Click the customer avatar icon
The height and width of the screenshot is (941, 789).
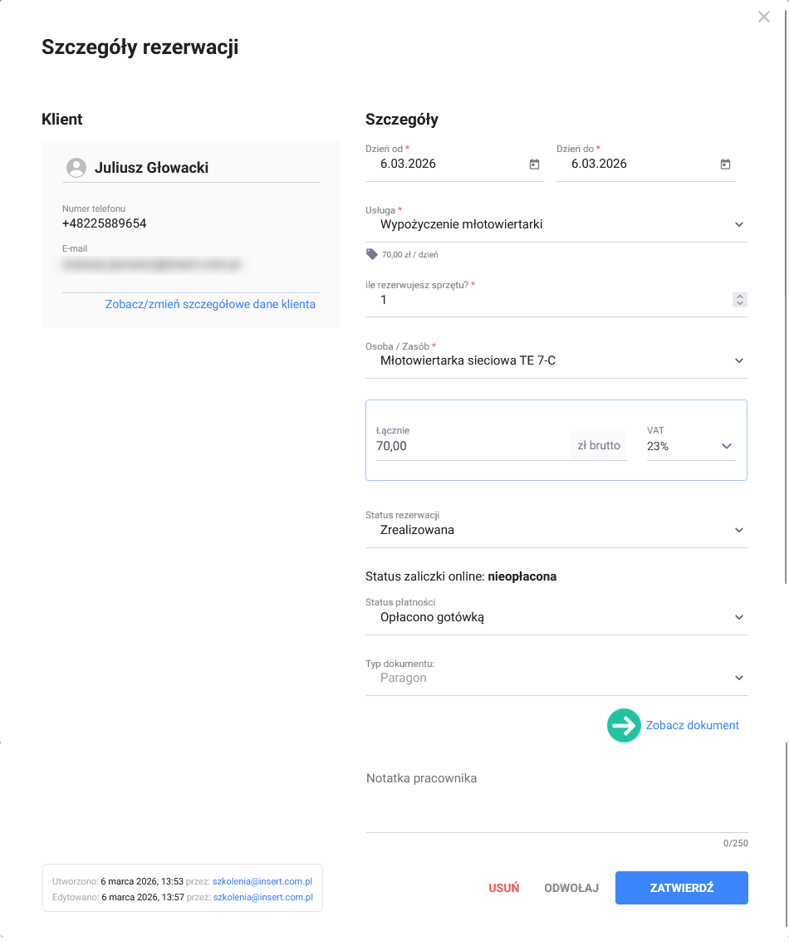click(x=76, y=168)
